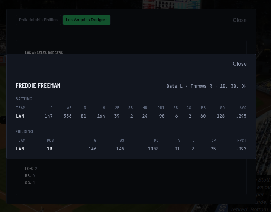The width and height of the screenshot is (271, 212).
Task: Click the RBI column header
Action: click(x=161, y=108)
